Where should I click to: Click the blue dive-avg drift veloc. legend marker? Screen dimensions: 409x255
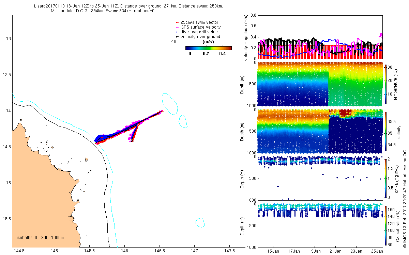pyautogui.click(x=177, y=32)
